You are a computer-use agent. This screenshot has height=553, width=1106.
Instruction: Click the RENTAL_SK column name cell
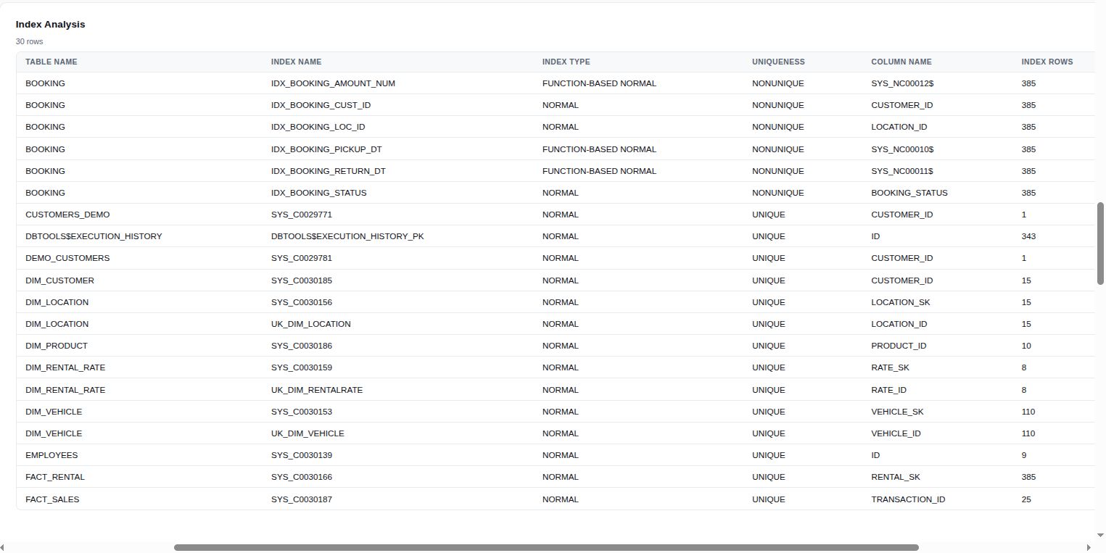click(896, 477)
